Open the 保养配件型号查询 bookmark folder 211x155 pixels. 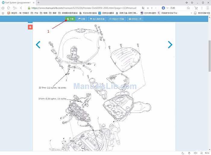68,13
